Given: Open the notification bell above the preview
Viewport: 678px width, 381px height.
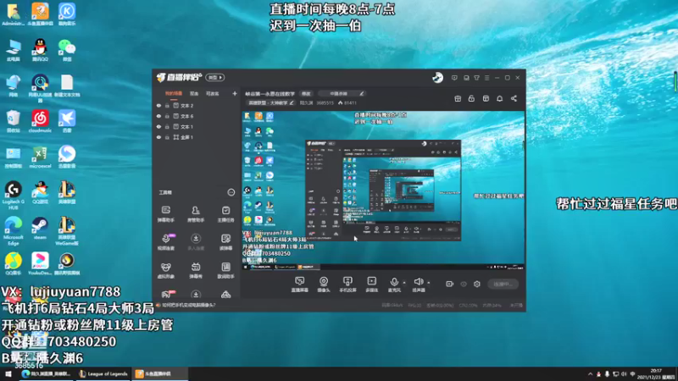Looking at the screenshot, I should (499, 98).
